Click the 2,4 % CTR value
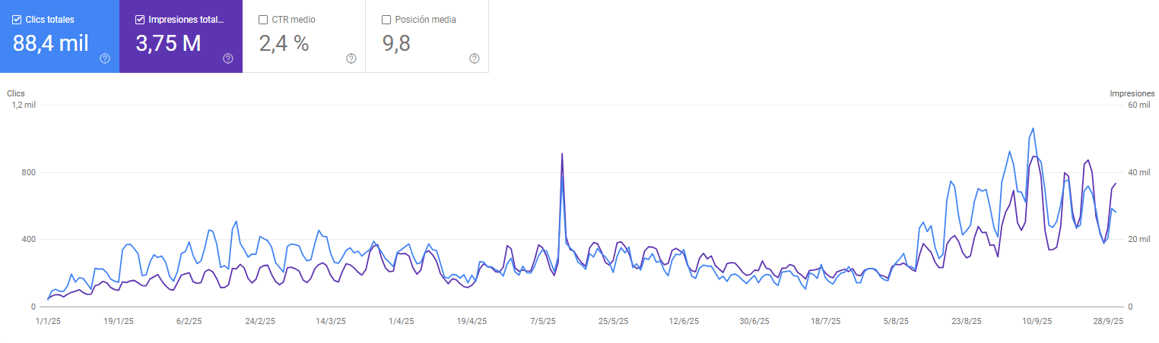1159x343 pixels. click(x=284, y=43)
